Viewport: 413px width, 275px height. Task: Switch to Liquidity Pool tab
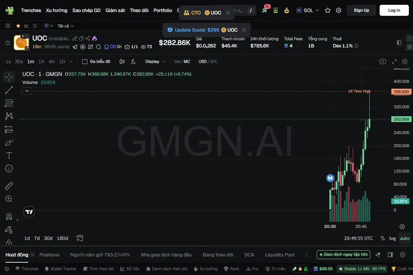coord(280,255)
